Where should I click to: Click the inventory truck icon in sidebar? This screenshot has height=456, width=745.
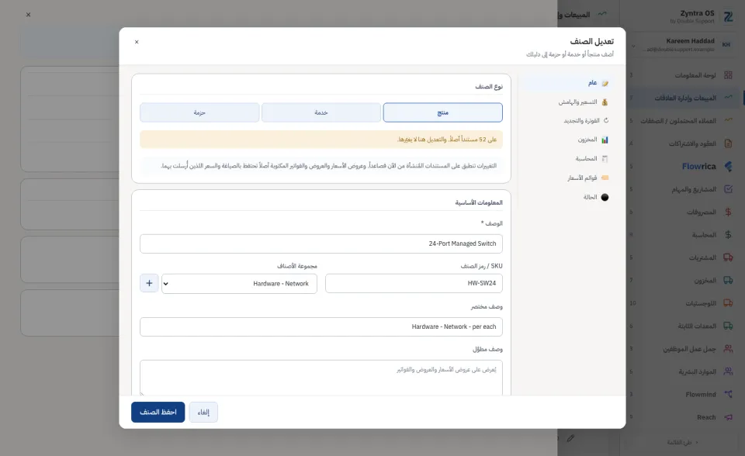[x=728, y=280]
